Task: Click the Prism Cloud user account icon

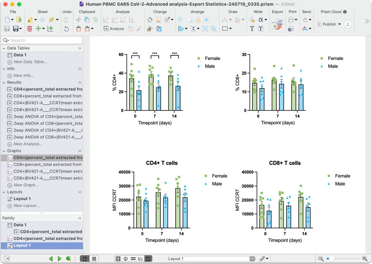Action: click(348, 24)
